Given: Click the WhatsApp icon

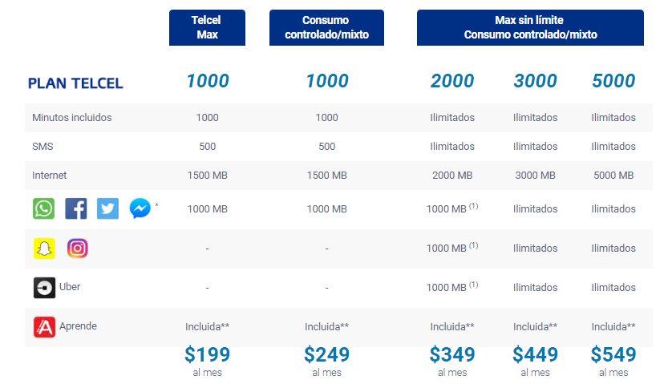Looking at the screenshot, I should (44, 208).
